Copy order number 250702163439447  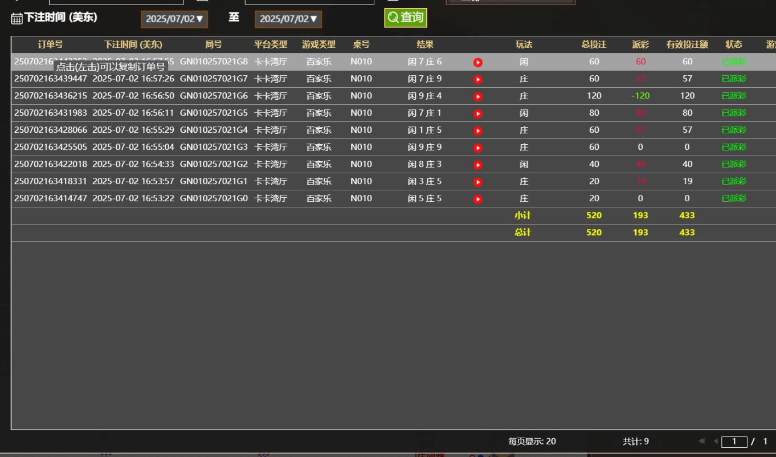pos(51,79)
